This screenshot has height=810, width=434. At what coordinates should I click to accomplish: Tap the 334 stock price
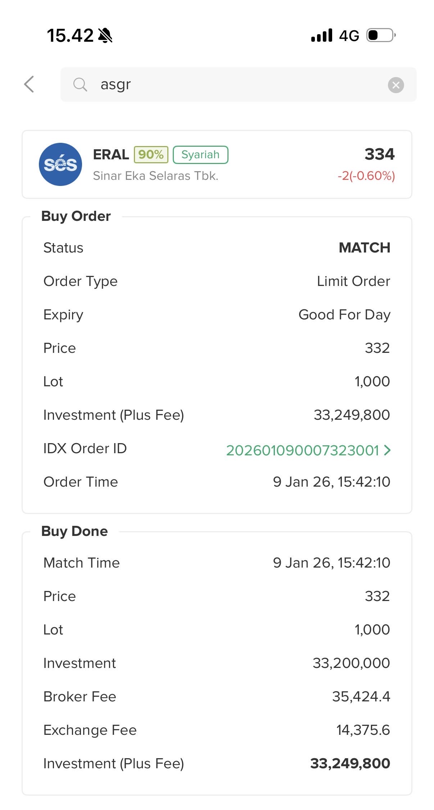[x=379, y=154]
